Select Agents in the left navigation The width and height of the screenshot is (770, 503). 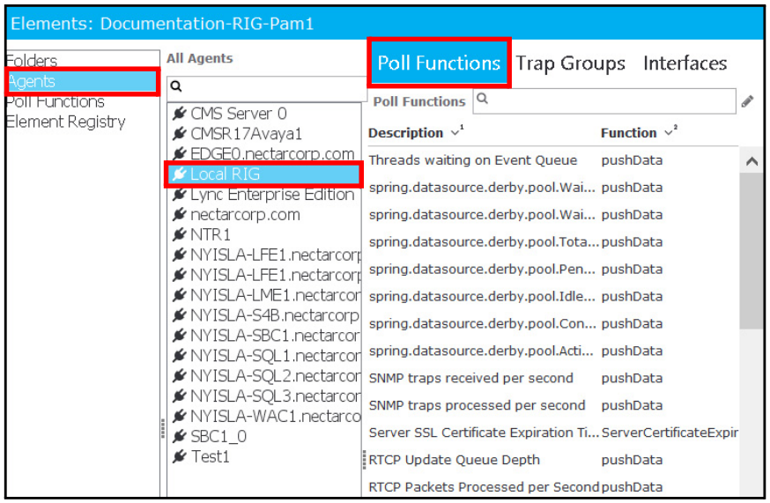[83, 82]
